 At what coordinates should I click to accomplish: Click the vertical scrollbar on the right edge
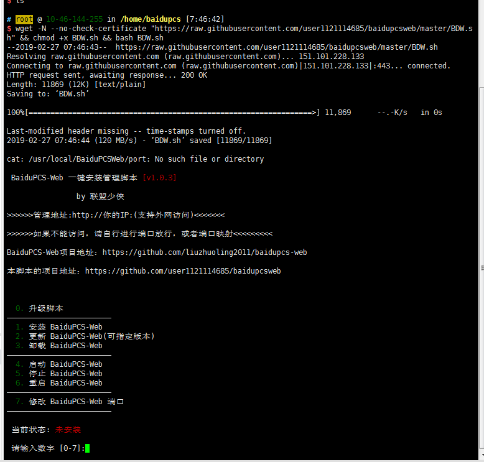coord(482,269)
